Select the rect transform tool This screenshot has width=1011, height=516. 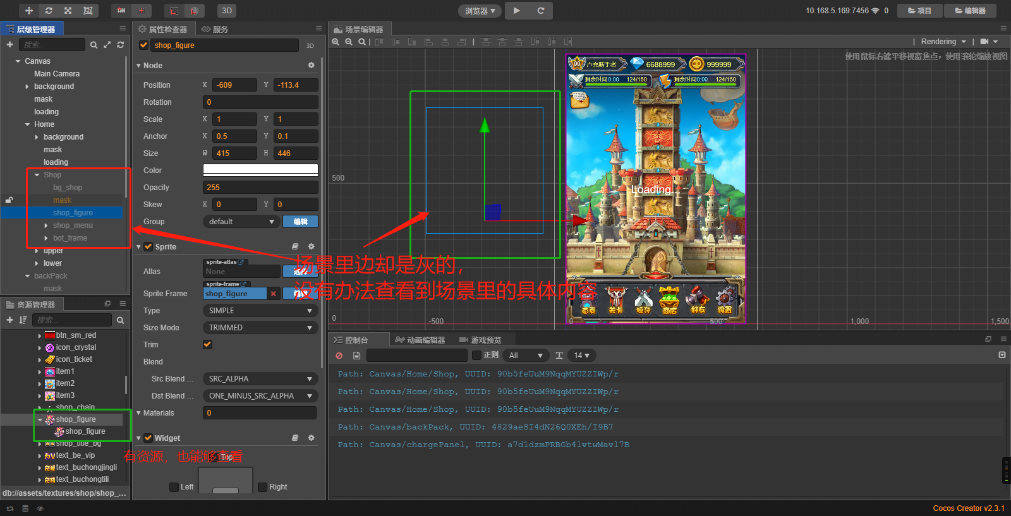point(88,11)
